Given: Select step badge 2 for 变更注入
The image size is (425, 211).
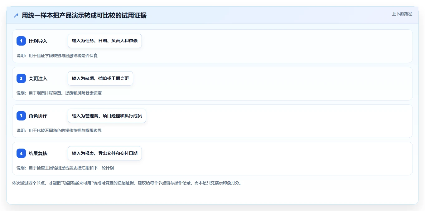Looking at the screenshot, I should coord(21,78).
